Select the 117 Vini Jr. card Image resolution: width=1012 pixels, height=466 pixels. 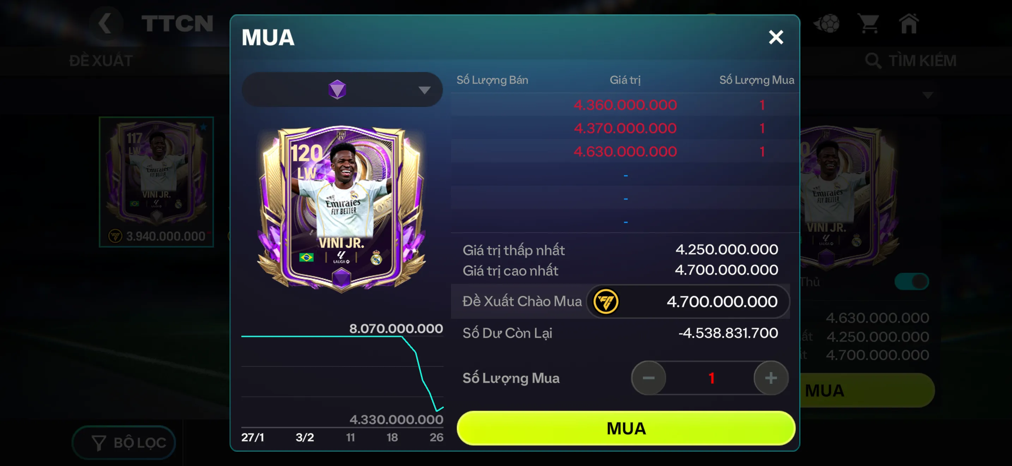pyautogui.click(x=156, y=181)
